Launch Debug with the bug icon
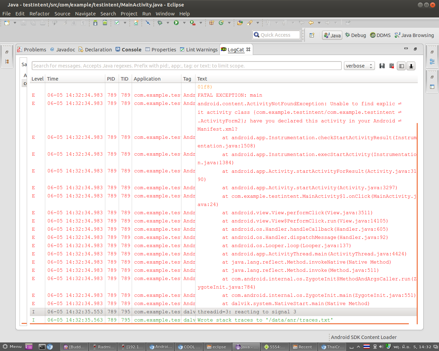This screenshot has height=351, width=439. pyautogui.click(x=160, y=23)
